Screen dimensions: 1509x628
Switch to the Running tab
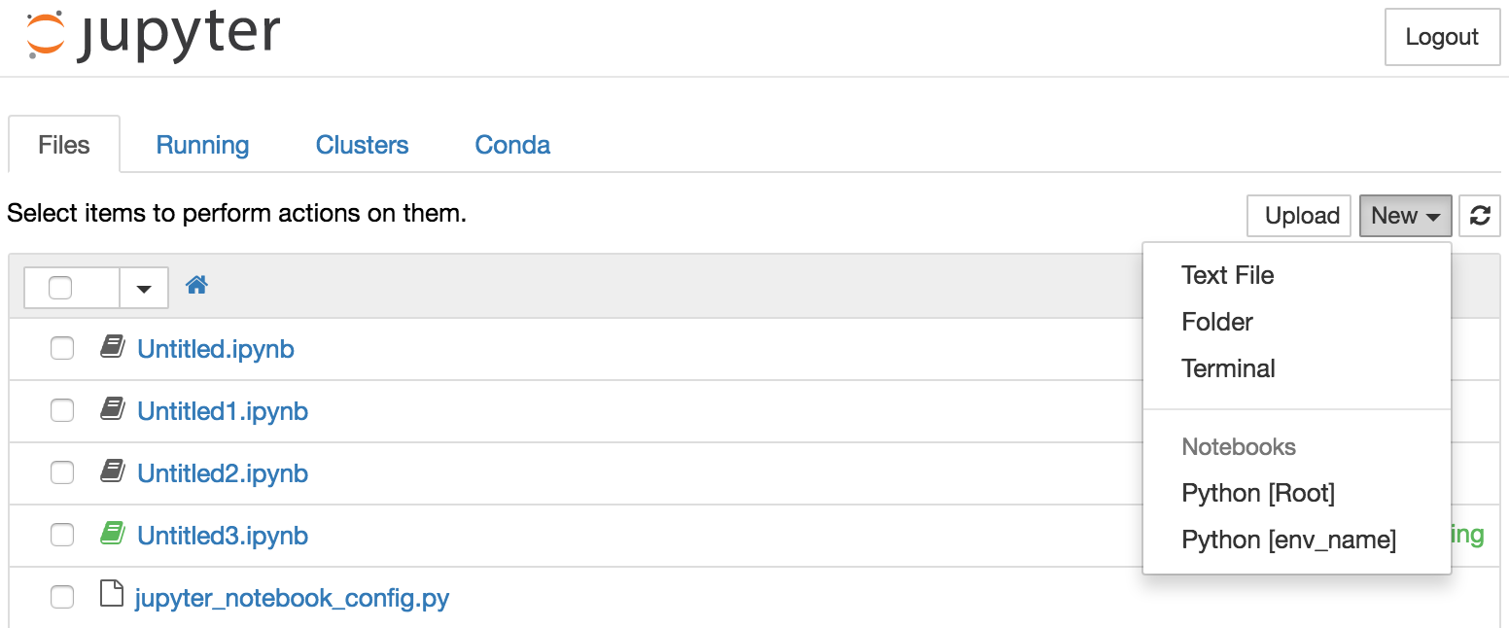click(202, 145)
